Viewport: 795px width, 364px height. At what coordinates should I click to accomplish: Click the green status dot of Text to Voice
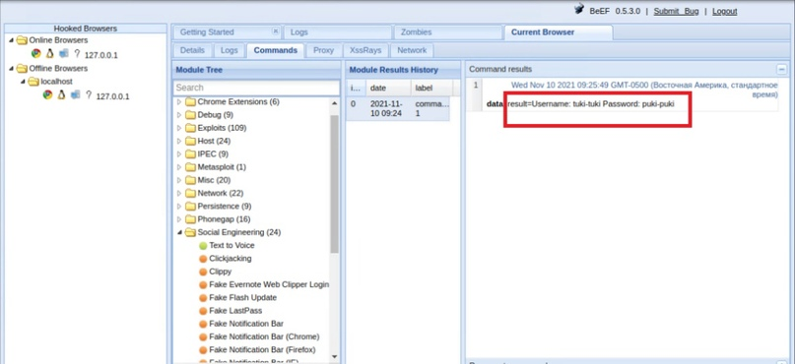[x=203, y=246]
